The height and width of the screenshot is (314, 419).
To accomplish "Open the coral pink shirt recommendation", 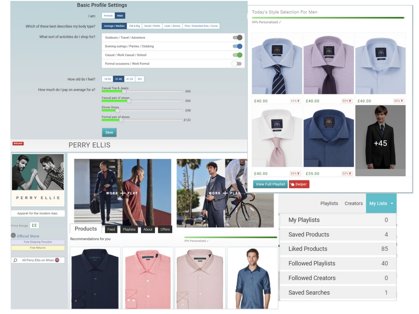I will 148,278.
